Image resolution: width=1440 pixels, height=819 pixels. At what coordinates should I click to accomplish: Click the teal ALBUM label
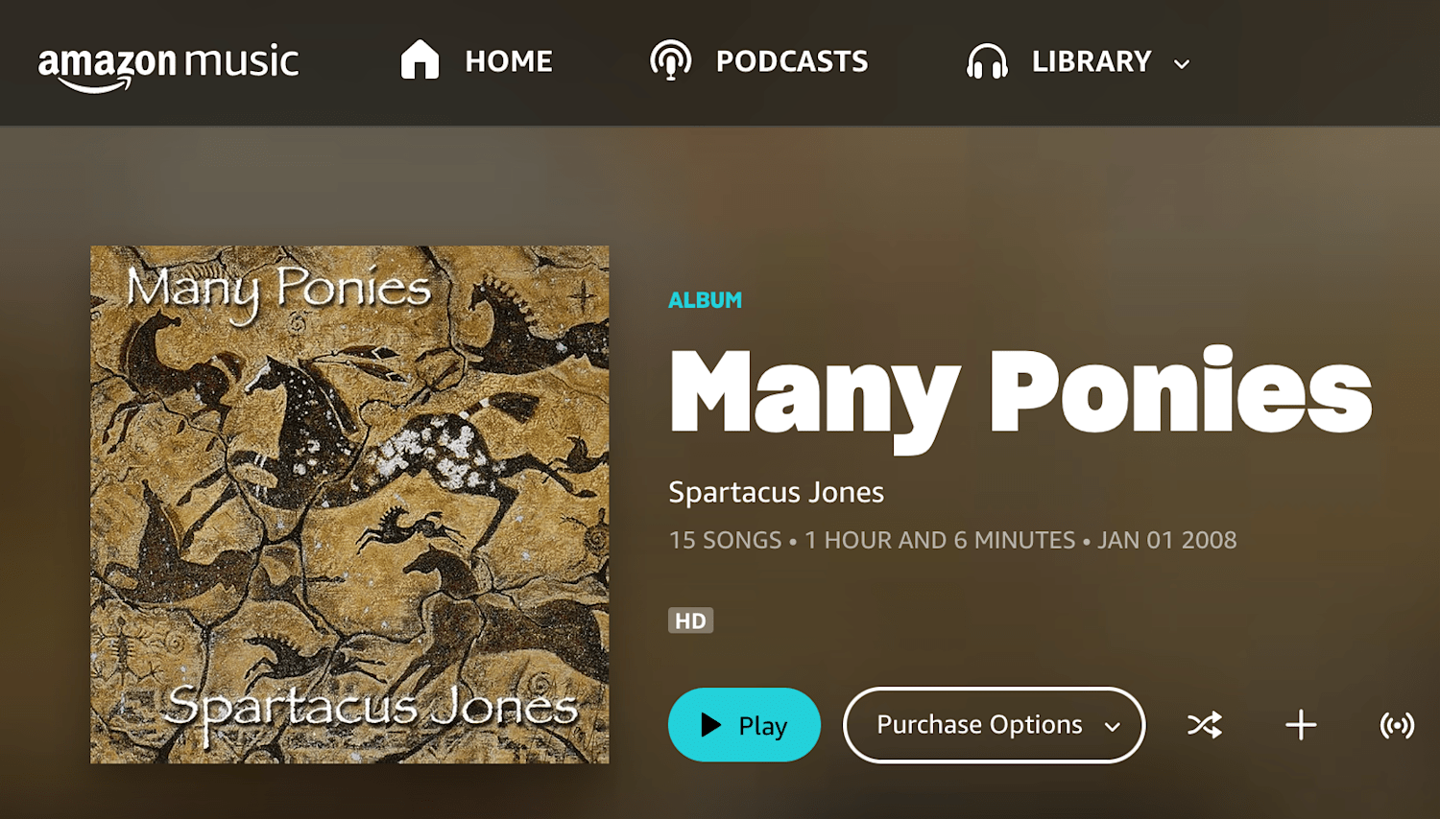tap(706, 300)
